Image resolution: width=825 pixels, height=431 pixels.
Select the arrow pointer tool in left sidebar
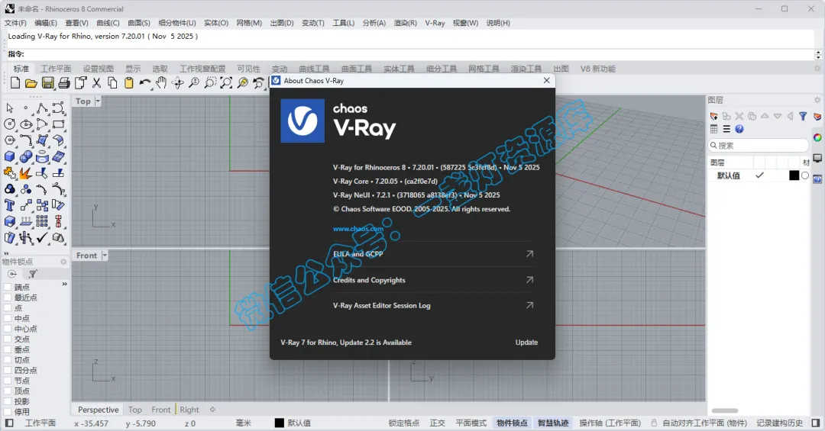point(9,108)
